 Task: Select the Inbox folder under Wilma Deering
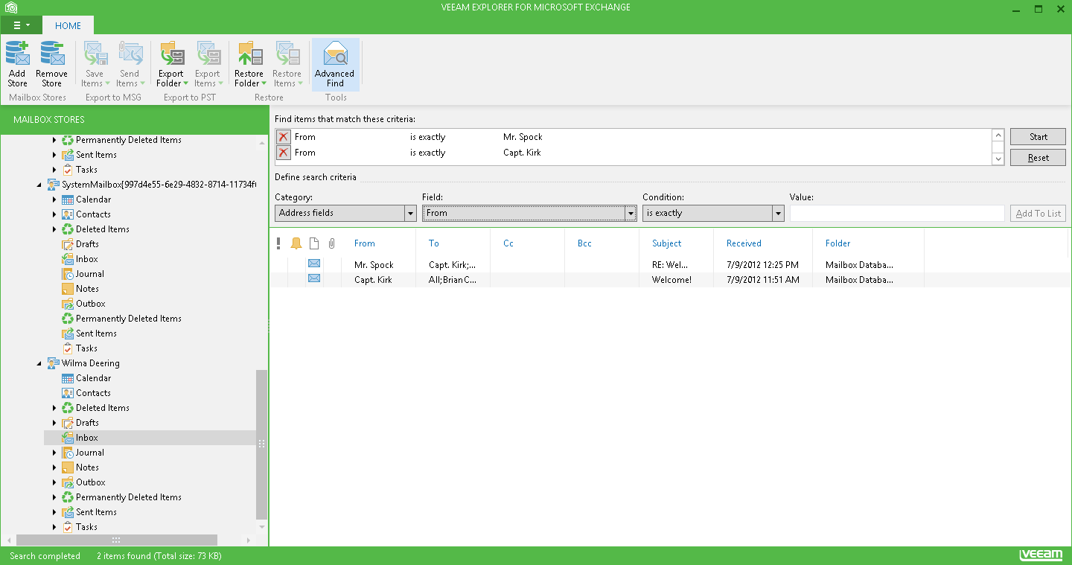pos(87,438)
